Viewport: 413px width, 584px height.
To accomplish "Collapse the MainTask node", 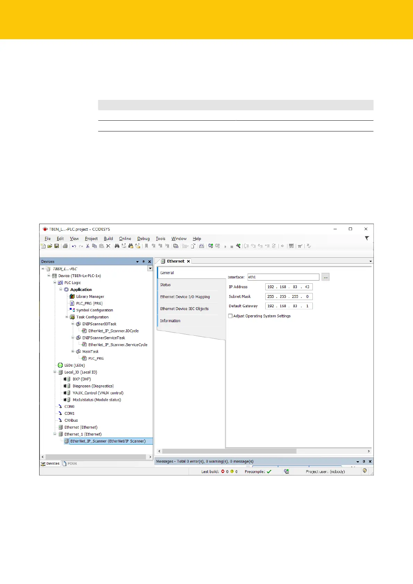I will pos(73,351).
